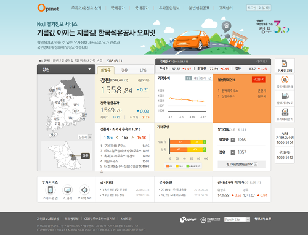Screen dimensions: 308x235
Task: Click the Opinet logo
Action: pos(48,8)
